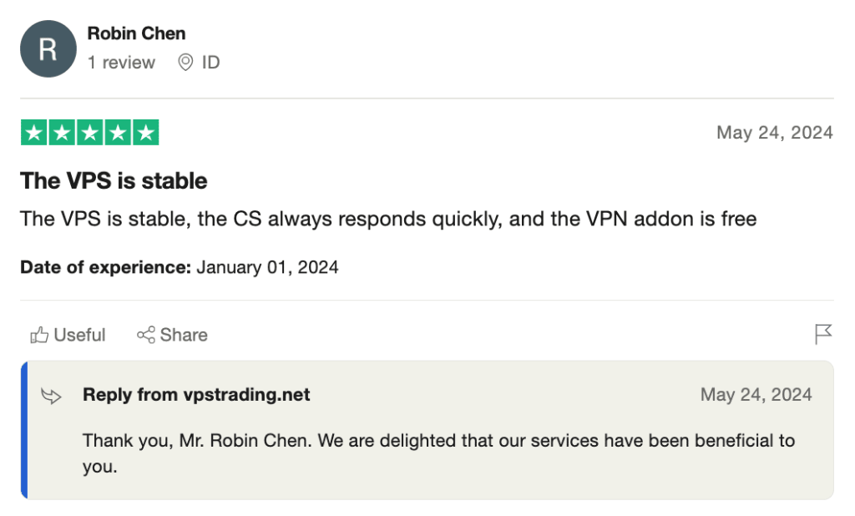Click the thumbs-up Useful icon
The height and width of the screenshot is (516, 855).
click(39, 335)
